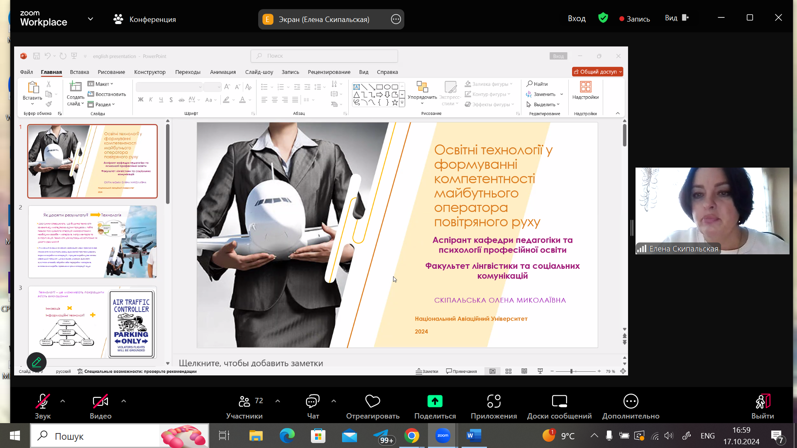
Task: Open the Конференция tab
Action: point(144,19)
